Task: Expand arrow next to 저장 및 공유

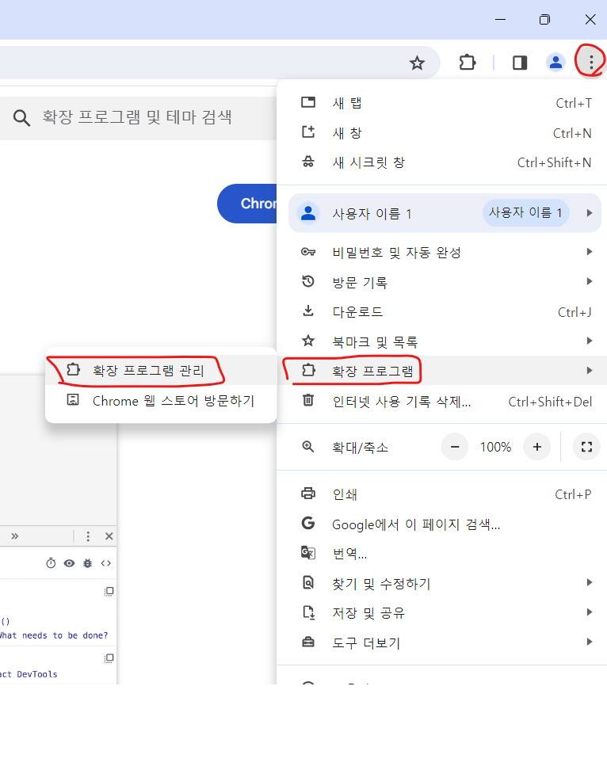Action: (590, 612)
